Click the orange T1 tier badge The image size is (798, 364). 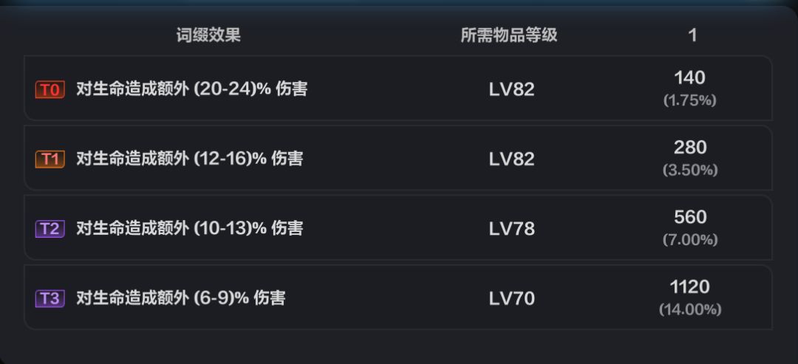(50, 159)
